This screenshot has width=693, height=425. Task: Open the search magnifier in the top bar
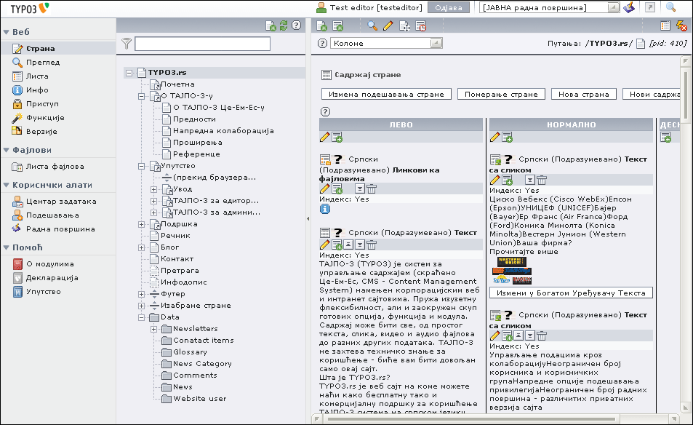coord(671,7)
